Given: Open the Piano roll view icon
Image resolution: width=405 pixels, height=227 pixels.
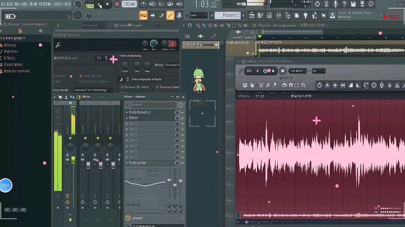Looking at the screenshot, I should [x=260, y=16].
